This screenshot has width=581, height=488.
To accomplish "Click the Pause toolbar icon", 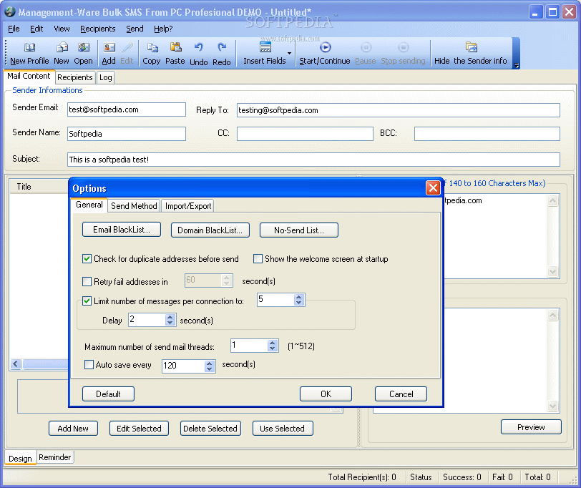I will coord(366,47).
